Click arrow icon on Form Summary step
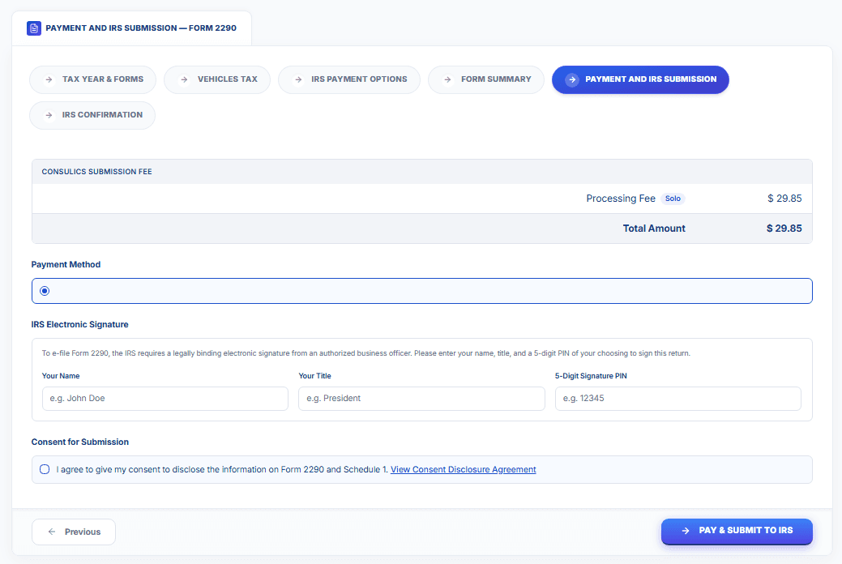The width and height of the screenshot is (842, 564). click(447, 79)
